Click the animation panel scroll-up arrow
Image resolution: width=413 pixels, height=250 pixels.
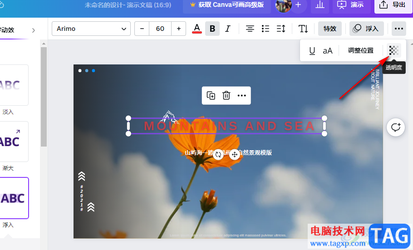(44, 44)
